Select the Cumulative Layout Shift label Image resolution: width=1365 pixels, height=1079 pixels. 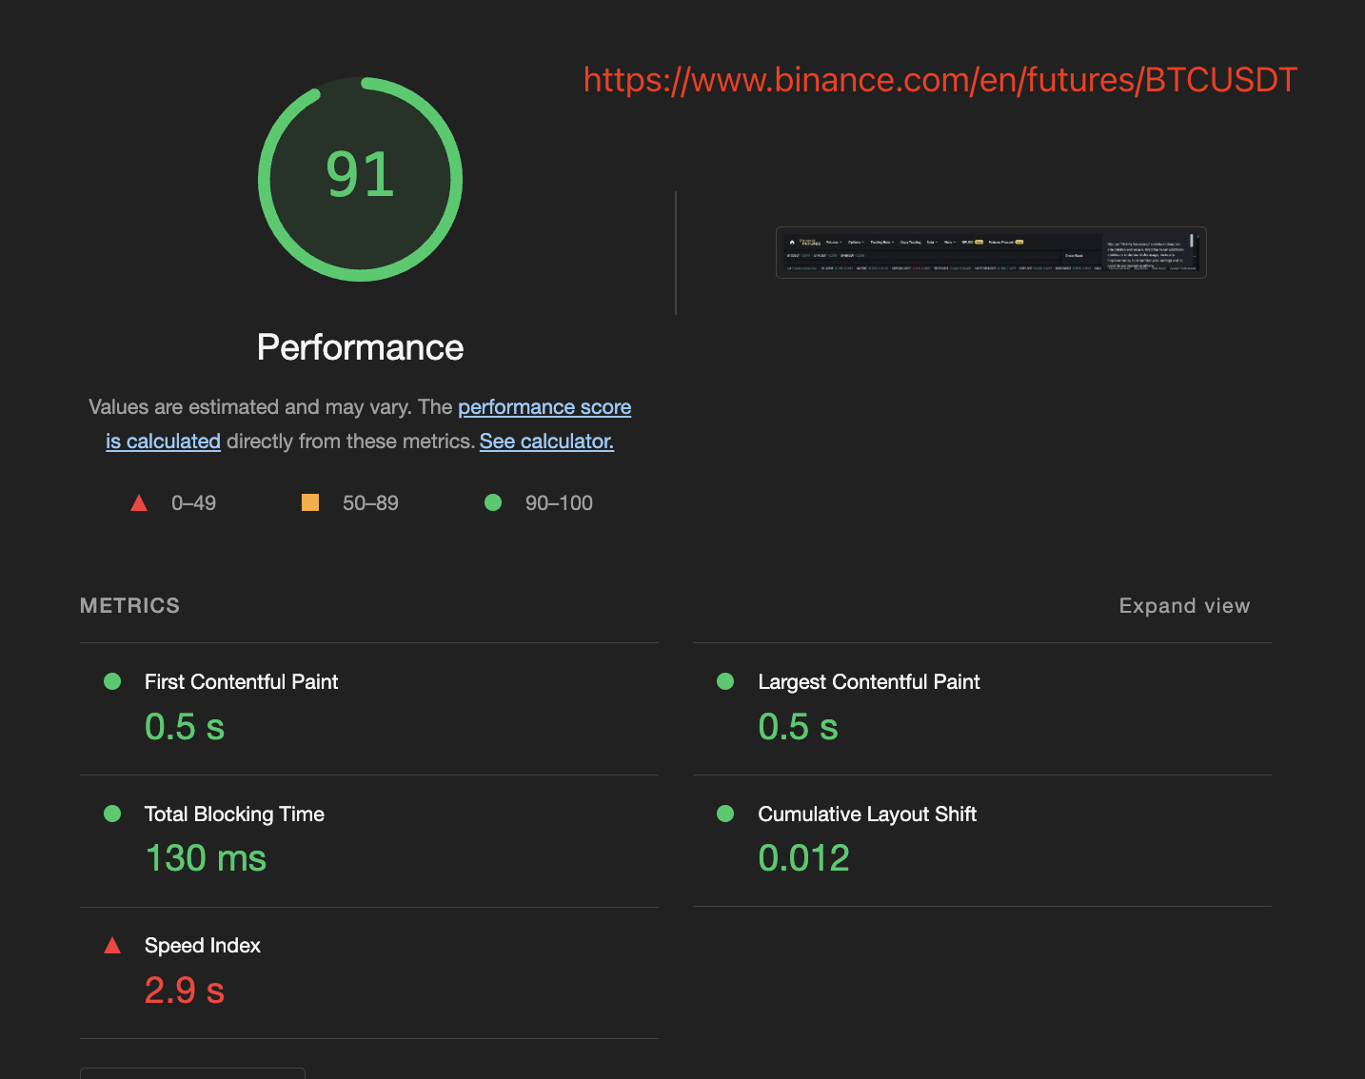pyautogui.click(x=867, y=814)
